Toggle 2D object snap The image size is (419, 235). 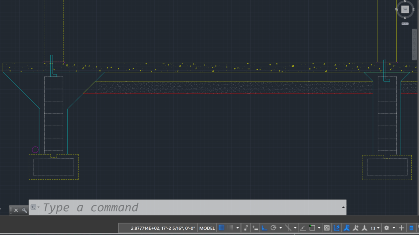point(312,228)
